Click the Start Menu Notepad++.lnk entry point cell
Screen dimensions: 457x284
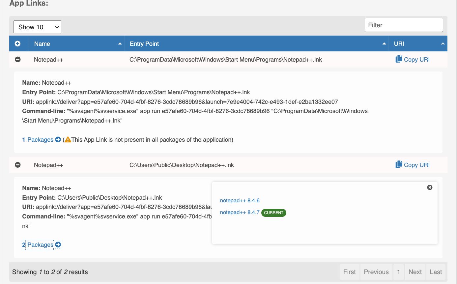coord(226,60)
